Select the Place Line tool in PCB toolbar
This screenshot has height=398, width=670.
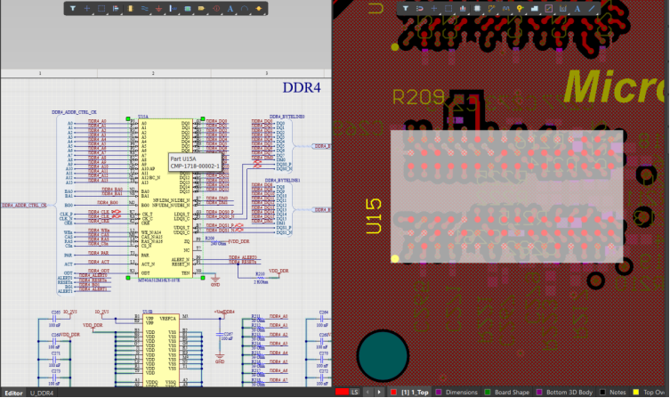coord(590,8)
